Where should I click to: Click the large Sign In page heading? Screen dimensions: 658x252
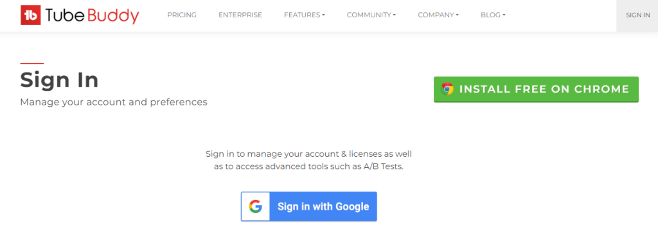click(59, 80)
